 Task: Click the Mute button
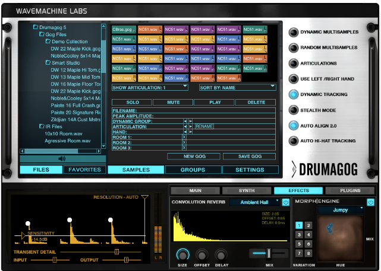pos(173,102)
